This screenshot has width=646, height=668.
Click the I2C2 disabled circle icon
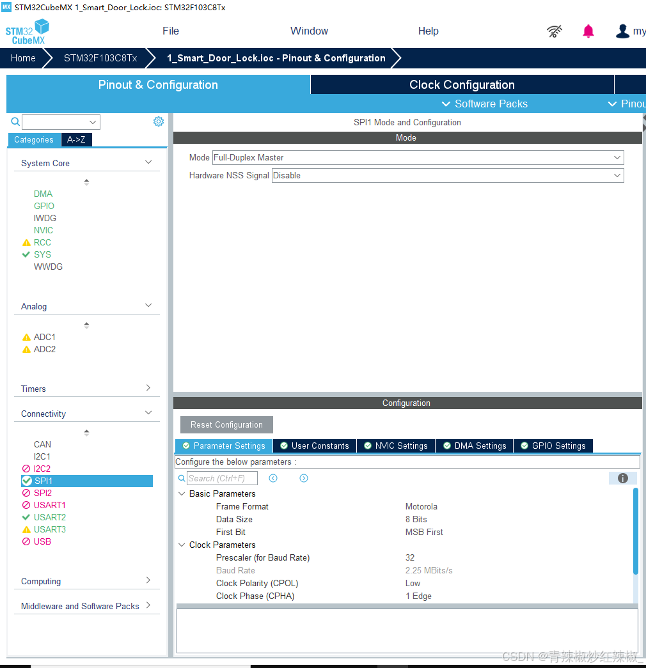tap(26, 469)
